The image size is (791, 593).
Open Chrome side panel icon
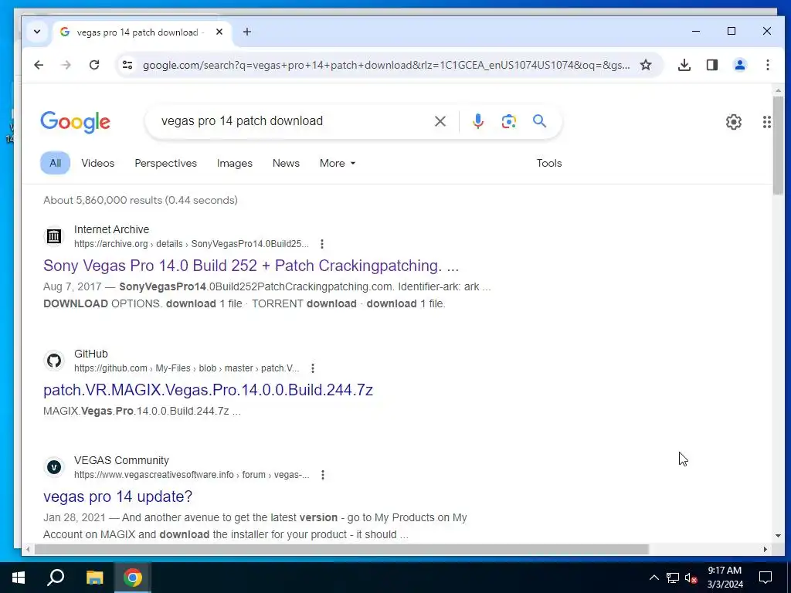pyautogui.click(x=711, y=65)
